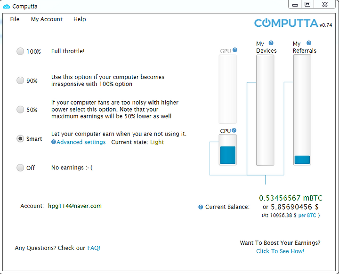Click the GPU usage bar
Image resolution: width=339 pixels, height=274 pixels.
(228, 89)
